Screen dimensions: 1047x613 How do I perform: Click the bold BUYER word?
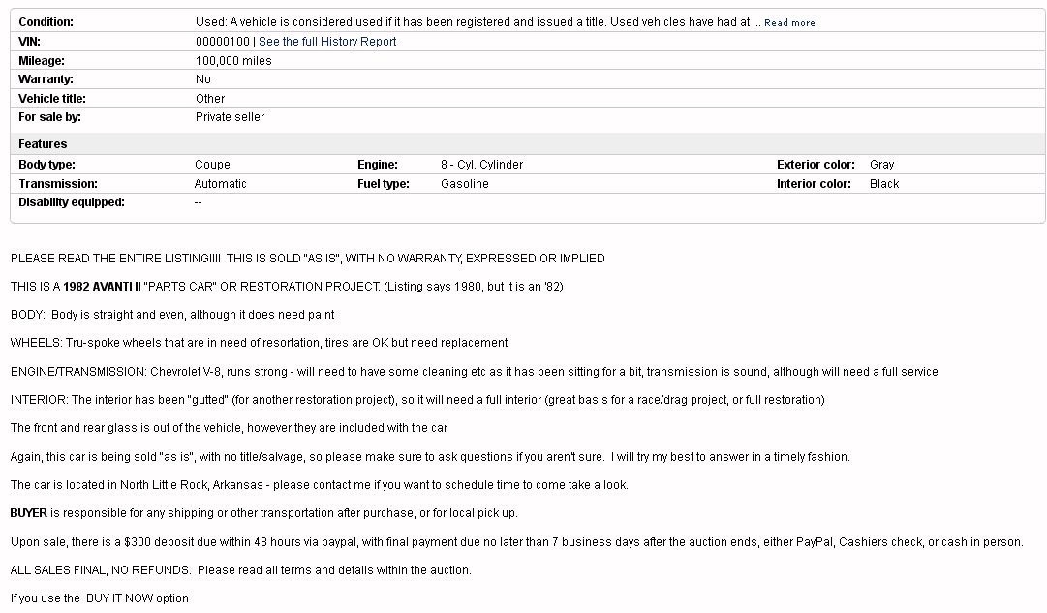pyautogui.click(x=28, y=513)
